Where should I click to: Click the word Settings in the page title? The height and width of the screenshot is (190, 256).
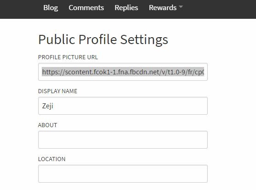point(144,40)
